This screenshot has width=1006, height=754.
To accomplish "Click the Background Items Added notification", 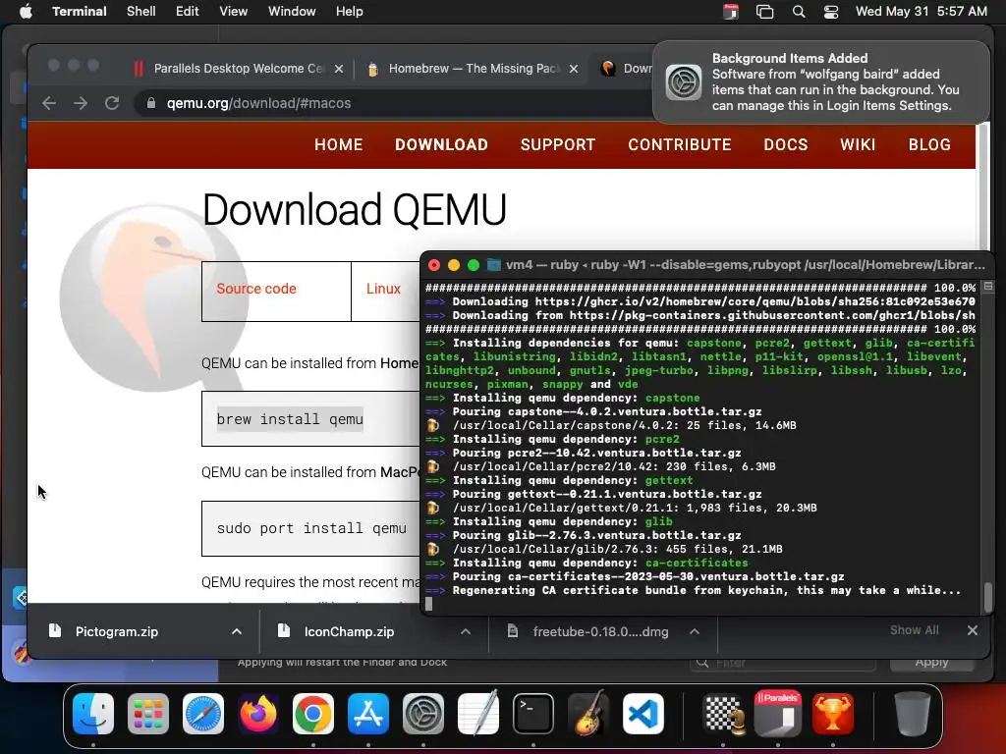I will (x=821, y=82).
